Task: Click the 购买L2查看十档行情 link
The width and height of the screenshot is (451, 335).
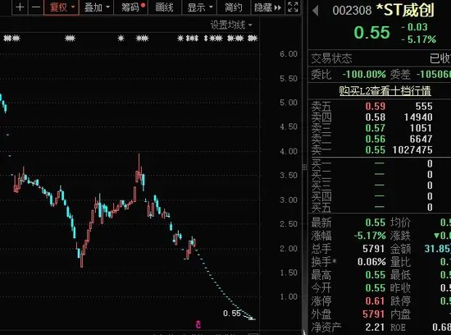Action: coord(385,91)
